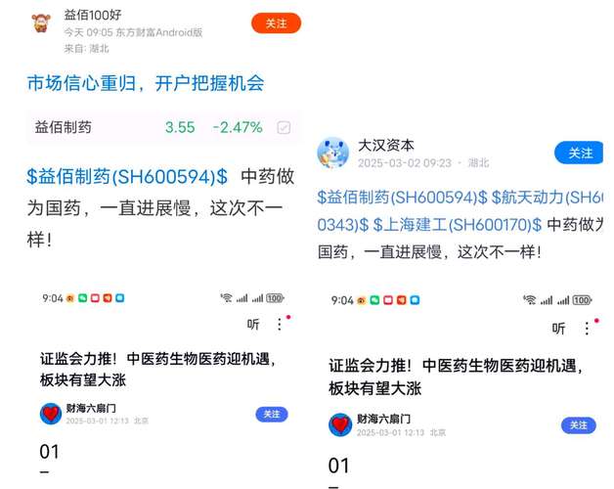Viewport: 614px width, 489px height.
Task: Open 大汉资本 profile avatar
Action: click(x=332, y=152)
